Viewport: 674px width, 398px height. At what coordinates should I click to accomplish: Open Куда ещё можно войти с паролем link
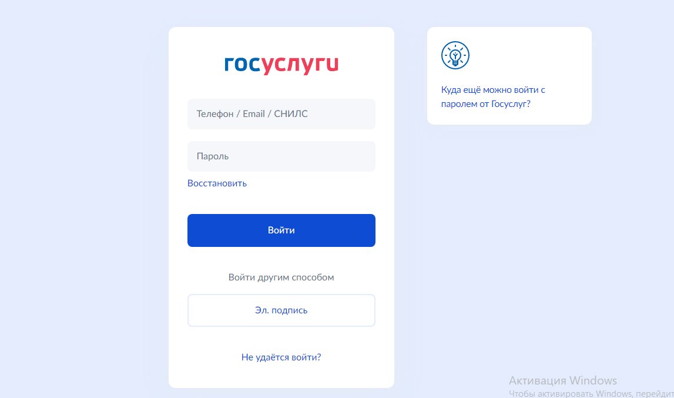(x=493, y=97)
